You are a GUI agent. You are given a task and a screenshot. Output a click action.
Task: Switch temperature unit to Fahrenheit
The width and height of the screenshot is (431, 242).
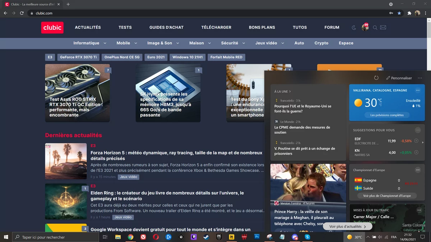point(380,105)
